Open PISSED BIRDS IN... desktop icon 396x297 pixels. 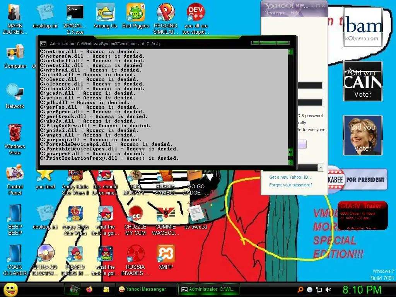coord(75,260)
